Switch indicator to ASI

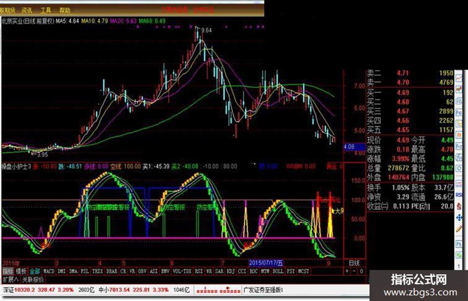pyautogui.click(x=154, y=271)
